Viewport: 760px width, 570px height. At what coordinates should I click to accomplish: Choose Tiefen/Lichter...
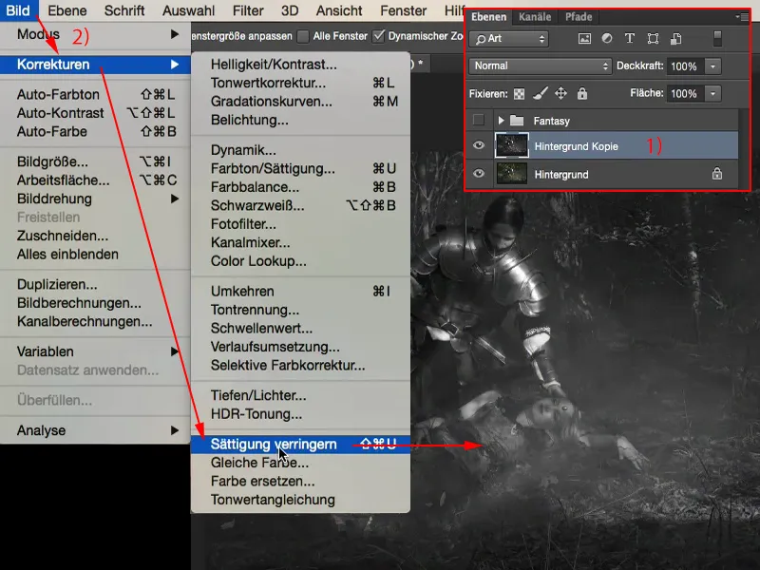tap(300, 395)
